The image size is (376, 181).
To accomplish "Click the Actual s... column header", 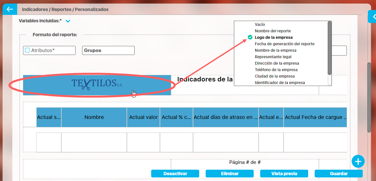I will pos(49,117).
